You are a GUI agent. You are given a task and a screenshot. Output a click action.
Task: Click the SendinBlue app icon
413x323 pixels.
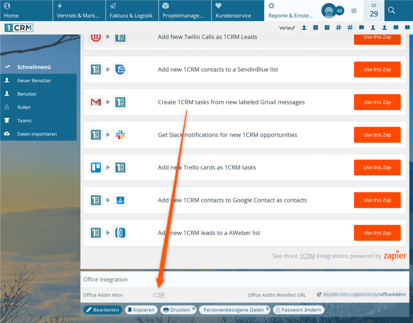[x=120, y=69]
